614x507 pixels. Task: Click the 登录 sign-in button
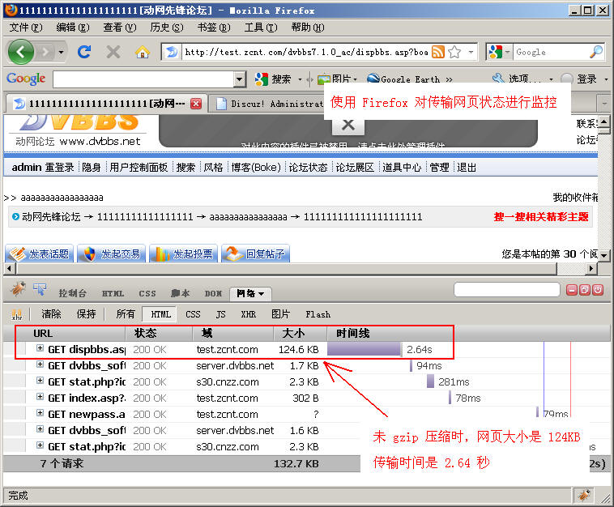click(579, 79)
